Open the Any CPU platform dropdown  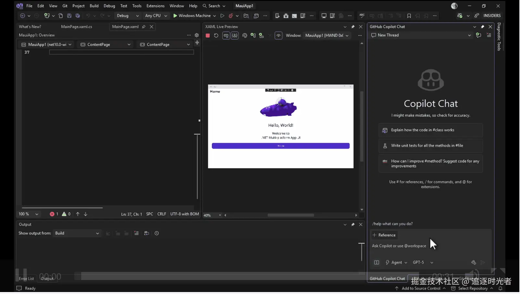(156, 16)
